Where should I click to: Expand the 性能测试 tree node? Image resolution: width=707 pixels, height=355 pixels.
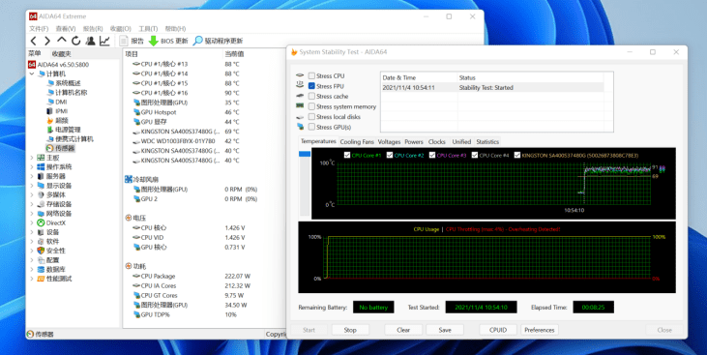tap(32, 279)
